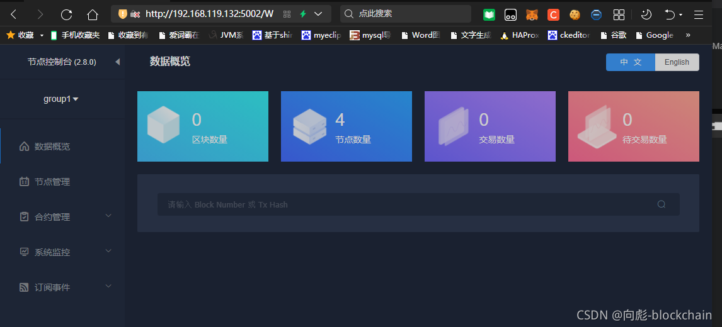
Task: Open the 系统监控 sidebar menu
Action: coord(62,252)
